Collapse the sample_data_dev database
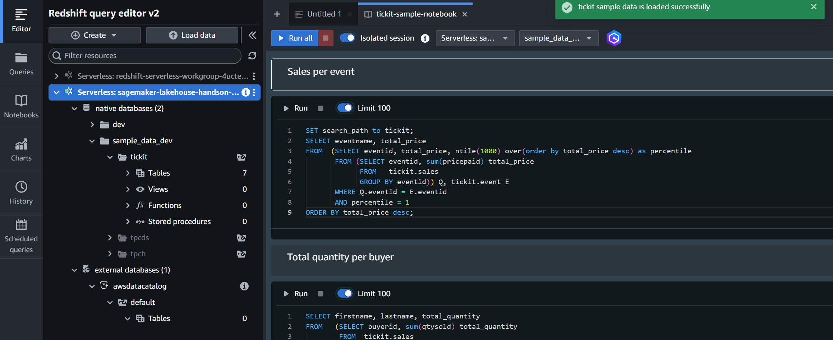 pos(92,141)
